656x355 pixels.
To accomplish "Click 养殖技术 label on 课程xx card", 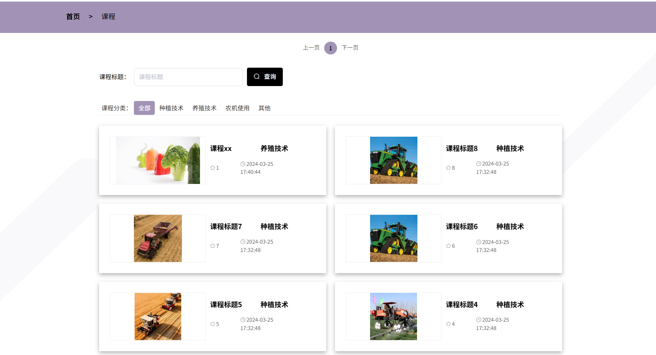I will click(x=274, y=148).
